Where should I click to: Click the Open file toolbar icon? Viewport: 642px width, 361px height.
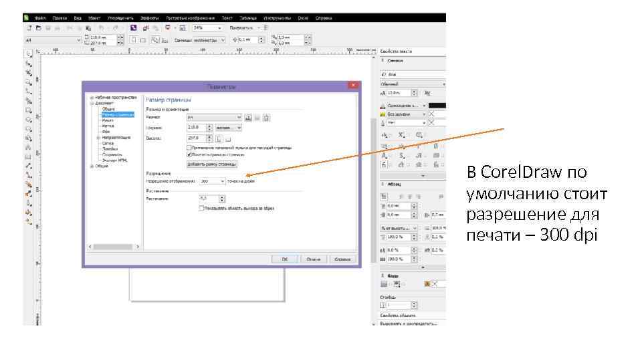pos(39,28)
